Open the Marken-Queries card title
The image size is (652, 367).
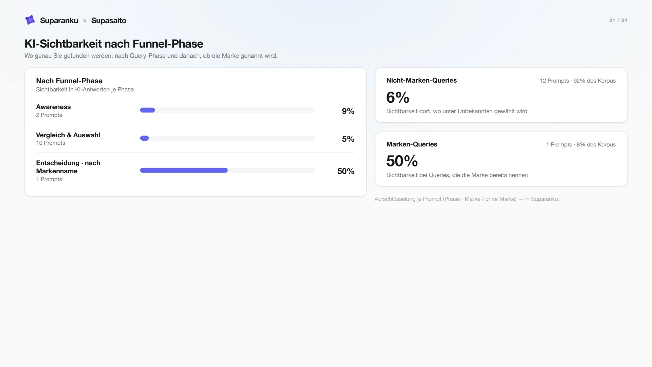pos(412,144)
